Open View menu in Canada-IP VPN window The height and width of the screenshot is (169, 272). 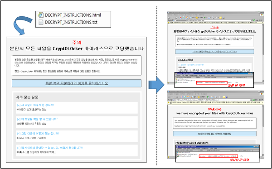[189, 149]
